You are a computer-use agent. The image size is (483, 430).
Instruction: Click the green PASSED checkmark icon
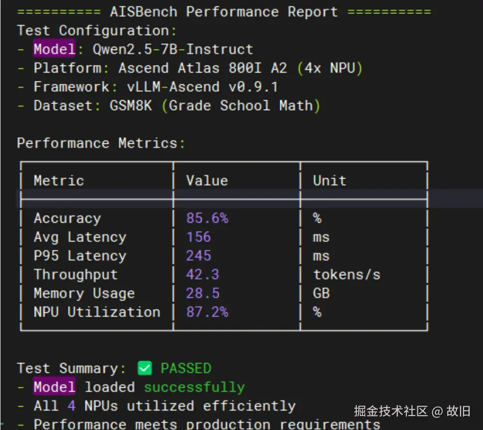tap(145, 369)
